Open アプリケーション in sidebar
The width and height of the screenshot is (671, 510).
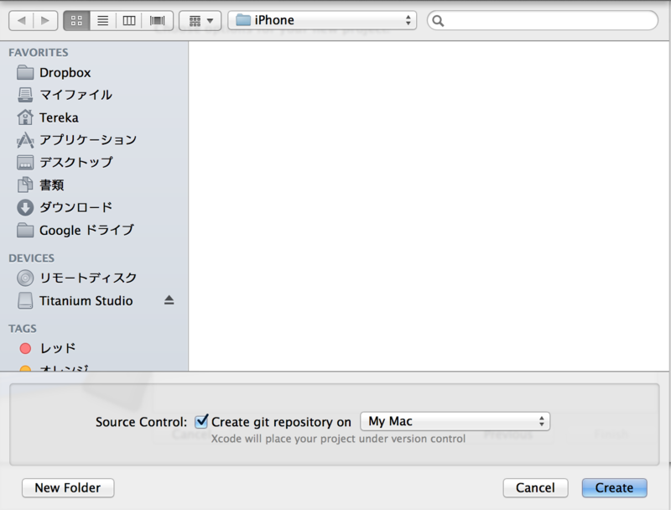click(88, 140)
